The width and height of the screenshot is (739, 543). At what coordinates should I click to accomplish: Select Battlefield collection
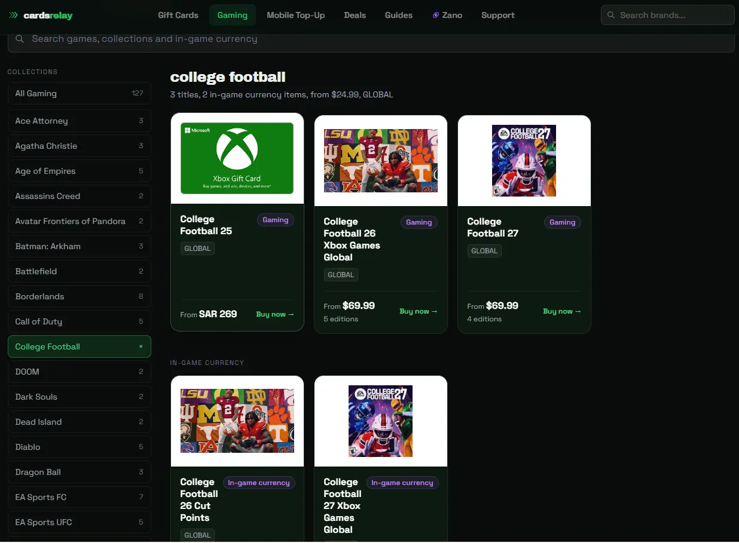[80, 271]
